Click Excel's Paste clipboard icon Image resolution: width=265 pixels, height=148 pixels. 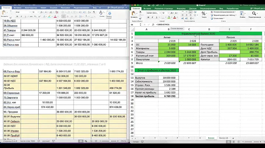[134, 12]
